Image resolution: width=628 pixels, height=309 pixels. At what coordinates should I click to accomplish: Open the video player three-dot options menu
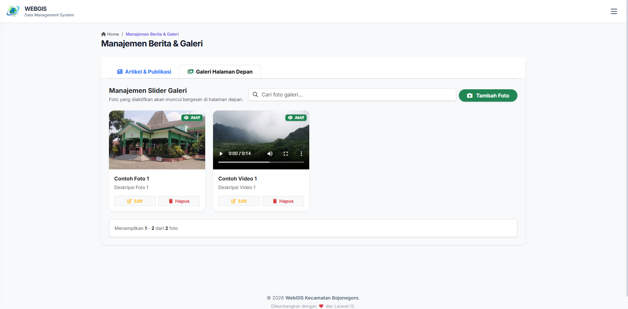pos(301,153)
